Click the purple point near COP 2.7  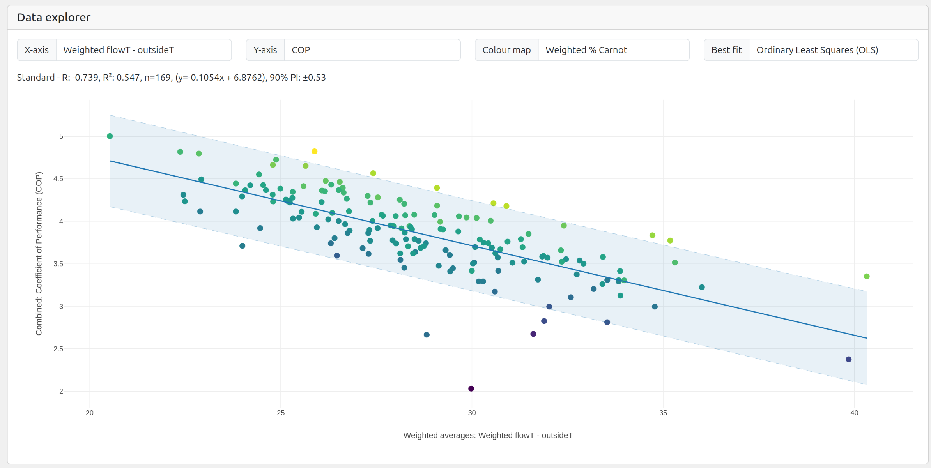point(533,334)
